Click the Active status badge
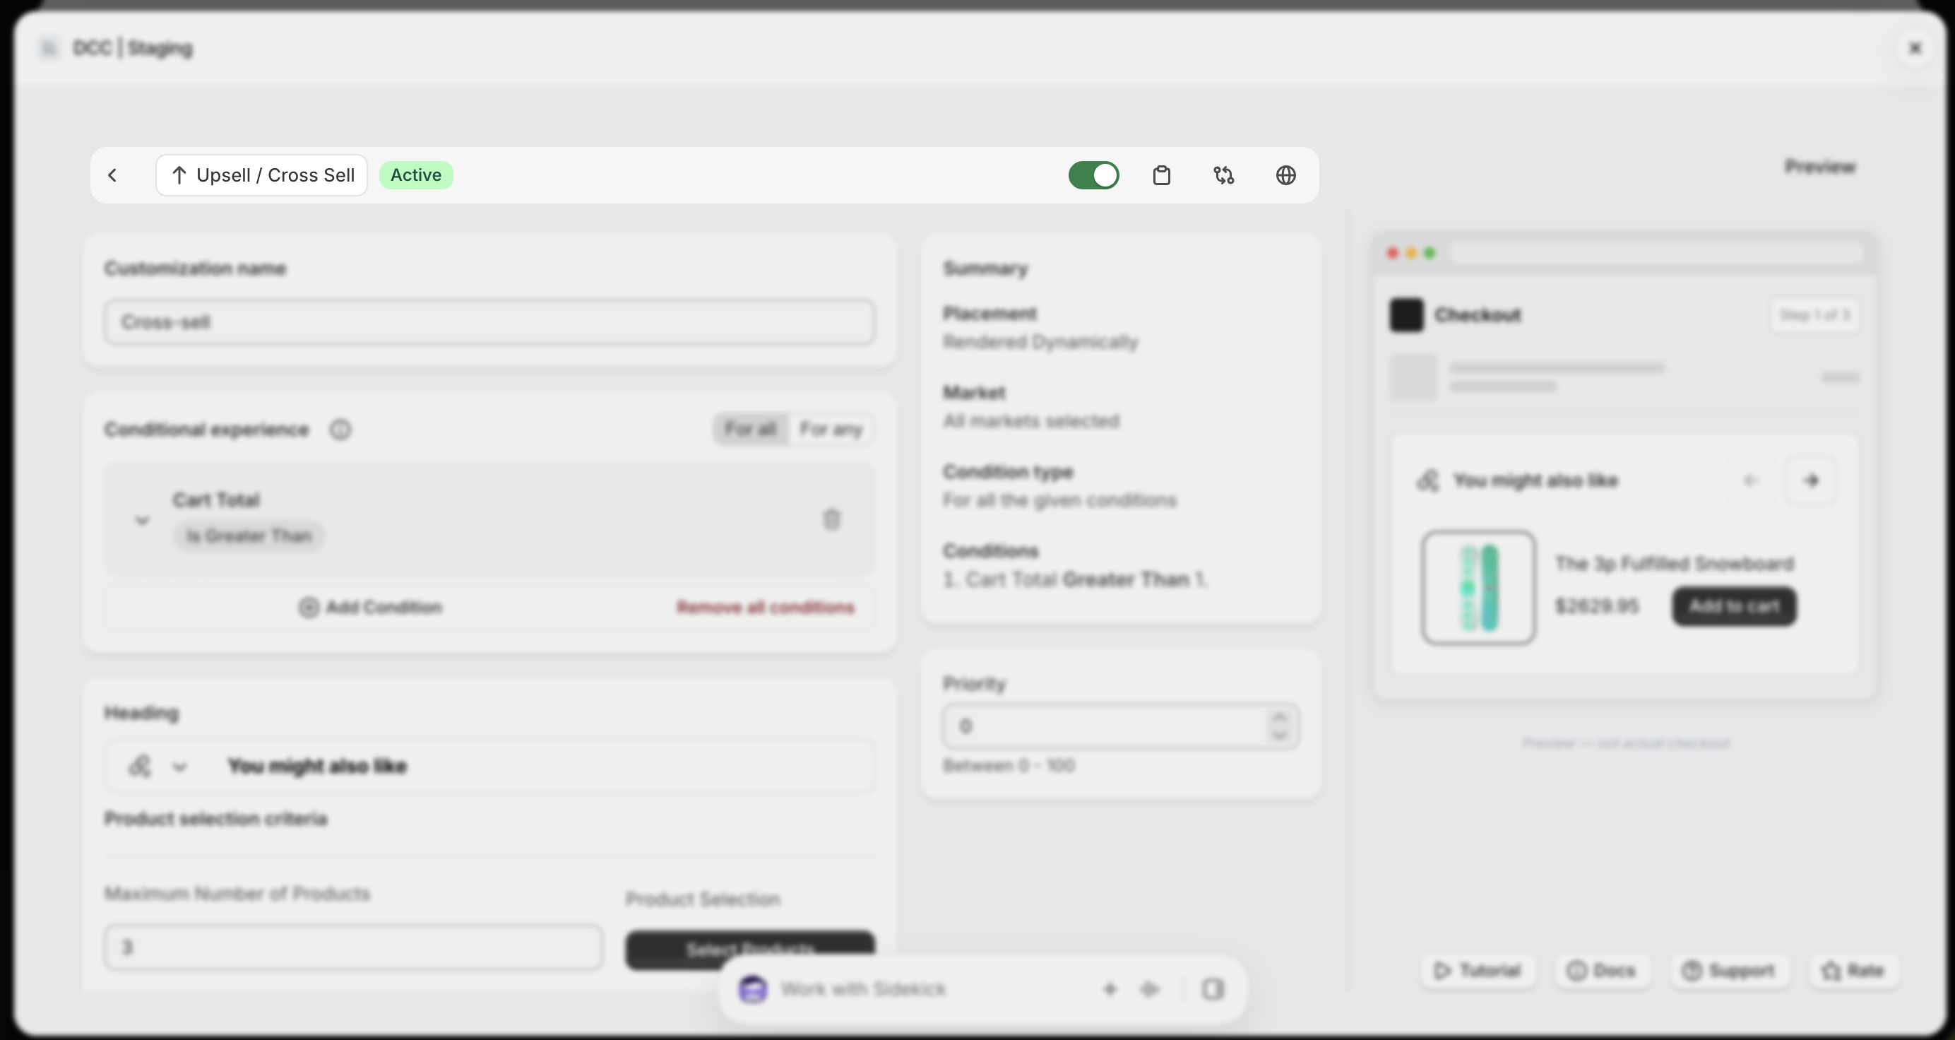 click(416, 175)
